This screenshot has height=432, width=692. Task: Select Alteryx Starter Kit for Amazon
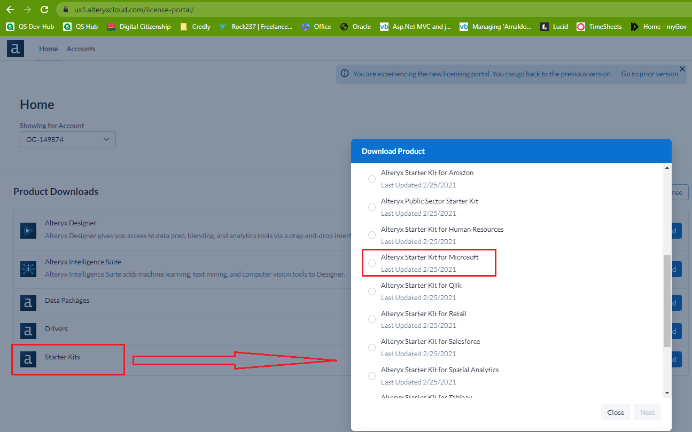[x=372, y=179]
